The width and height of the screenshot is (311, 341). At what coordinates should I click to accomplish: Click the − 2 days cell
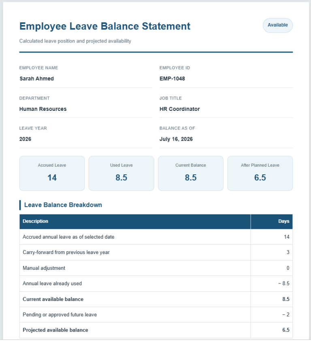[272, 315]
